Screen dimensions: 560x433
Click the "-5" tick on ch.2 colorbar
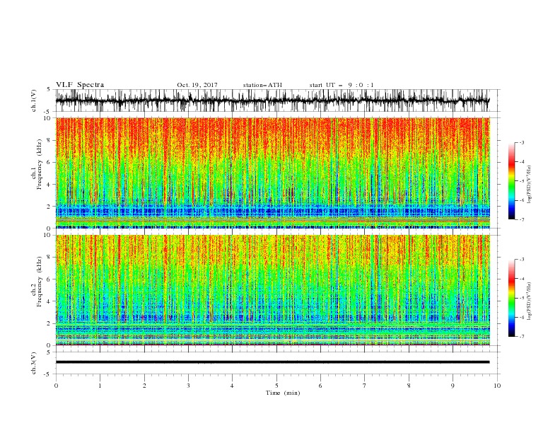click(x=521, y=298)
